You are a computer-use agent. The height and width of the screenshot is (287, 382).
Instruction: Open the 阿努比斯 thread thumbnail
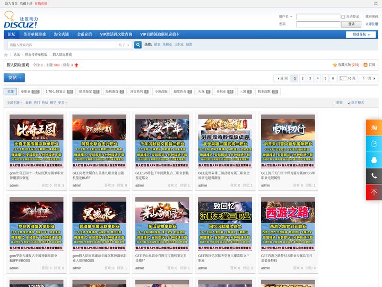click(99, 141)
